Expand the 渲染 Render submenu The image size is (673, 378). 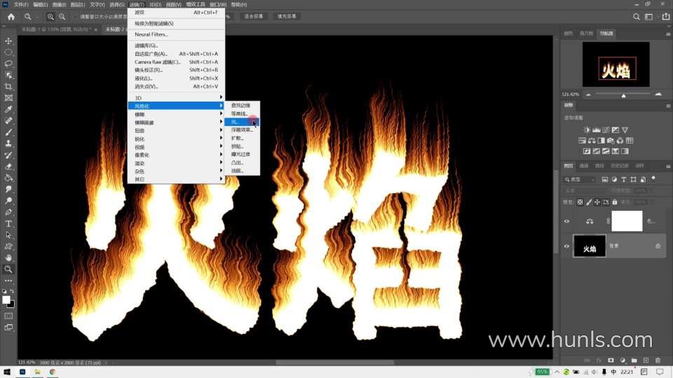click(176, 163)
